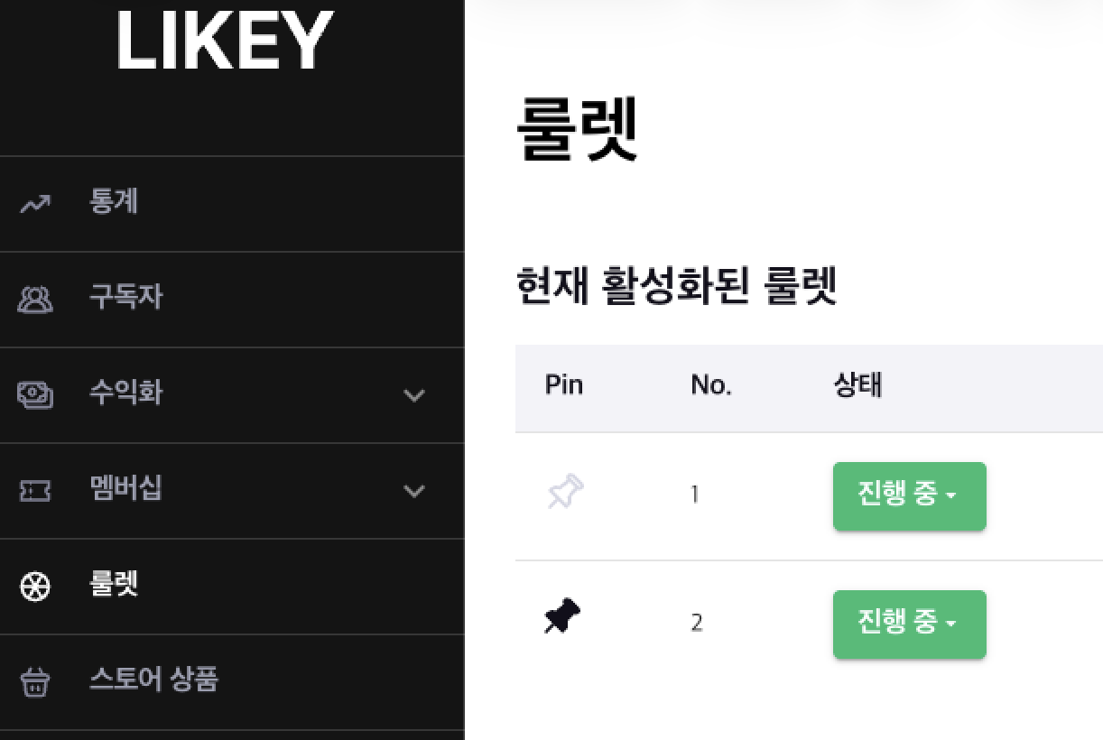Open 진행 중 status dropdown for roulette 2
This screenshot has width=1103, height=740.
909,624
